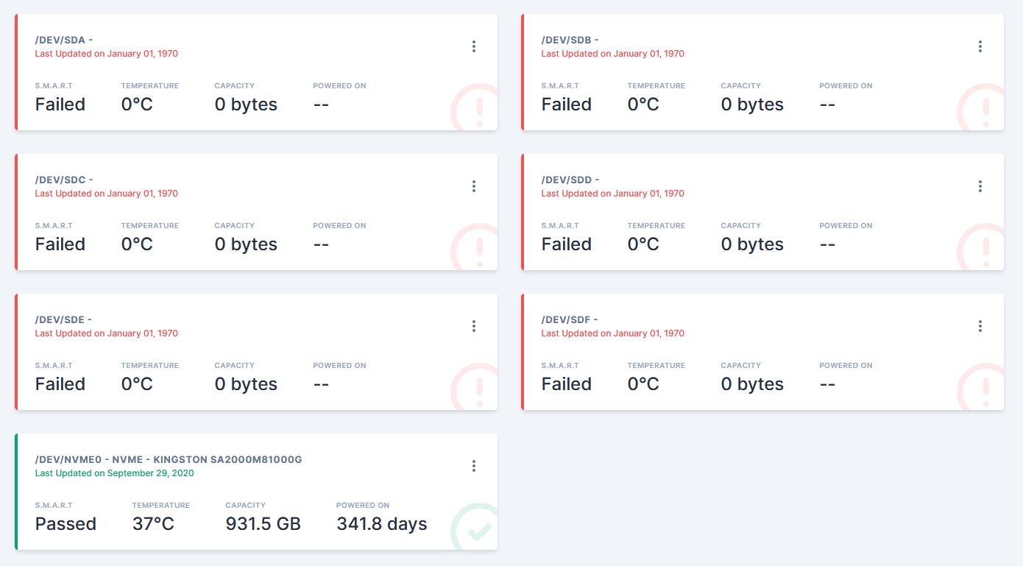
Task: Click the 931.5 GB capacity value
Action: (263, 523)
